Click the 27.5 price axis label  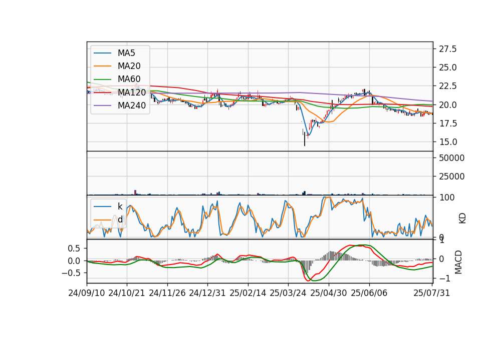click(447, 49)
